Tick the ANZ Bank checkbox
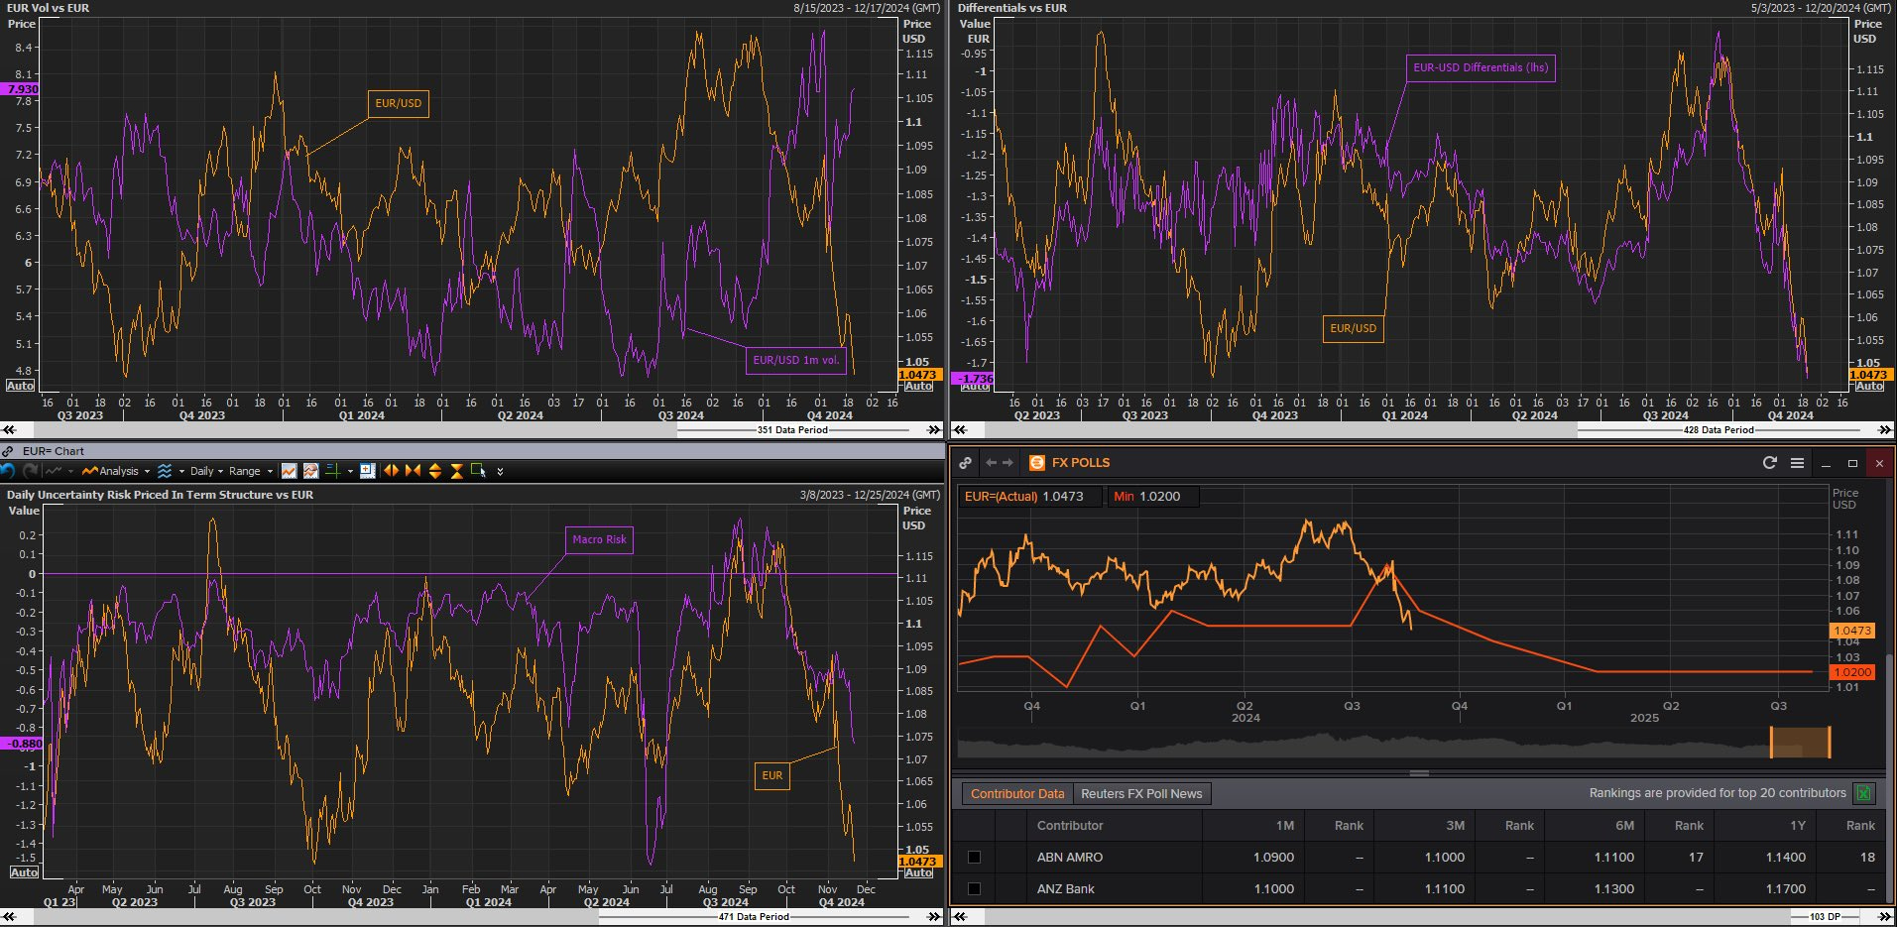Screen dimensions: 1897x927 [x=974, y=888]
